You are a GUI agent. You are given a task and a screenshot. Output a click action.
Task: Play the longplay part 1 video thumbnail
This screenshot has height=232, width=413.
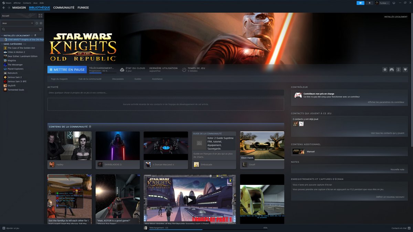click(x=190, y=199)
